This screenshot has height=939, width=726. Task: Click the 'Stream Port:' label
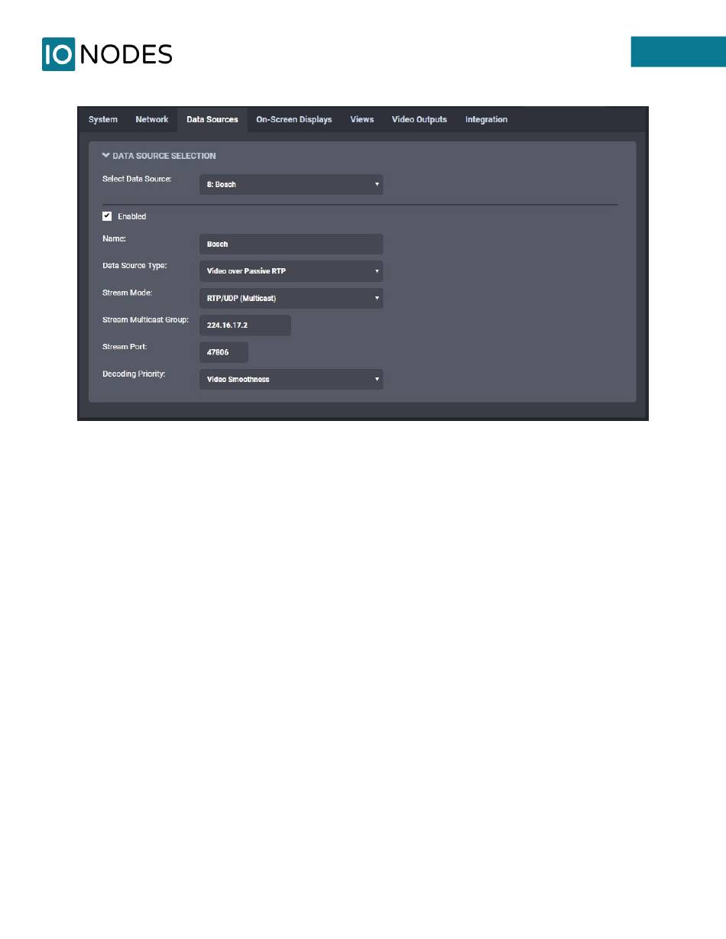point(125,347)
